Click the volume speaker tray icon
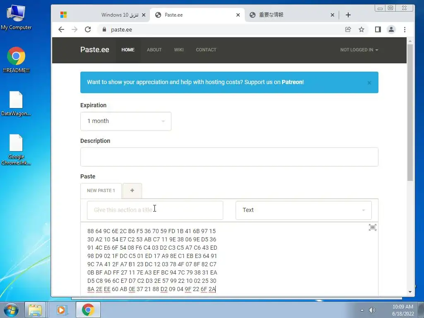 coord(372,310)
